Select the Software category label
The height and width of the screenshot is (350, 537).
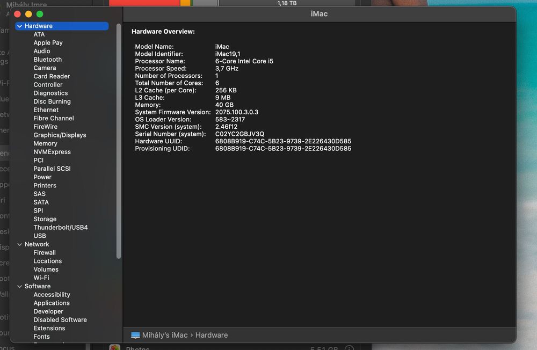[38, 286]
